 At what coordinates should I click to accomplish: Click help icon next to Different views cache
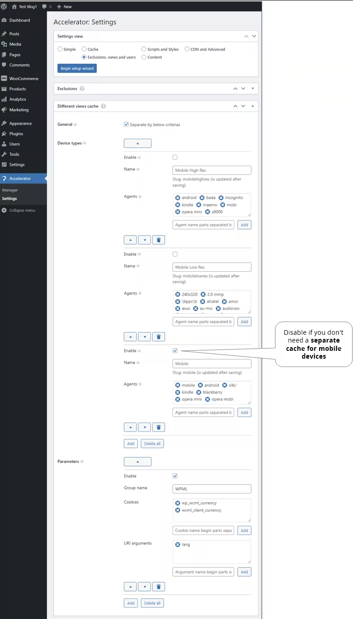click(104, 106)
